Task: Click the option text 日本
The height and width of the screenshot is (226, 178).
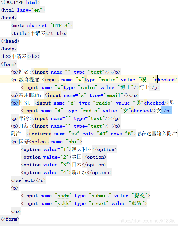Action: 77,165
